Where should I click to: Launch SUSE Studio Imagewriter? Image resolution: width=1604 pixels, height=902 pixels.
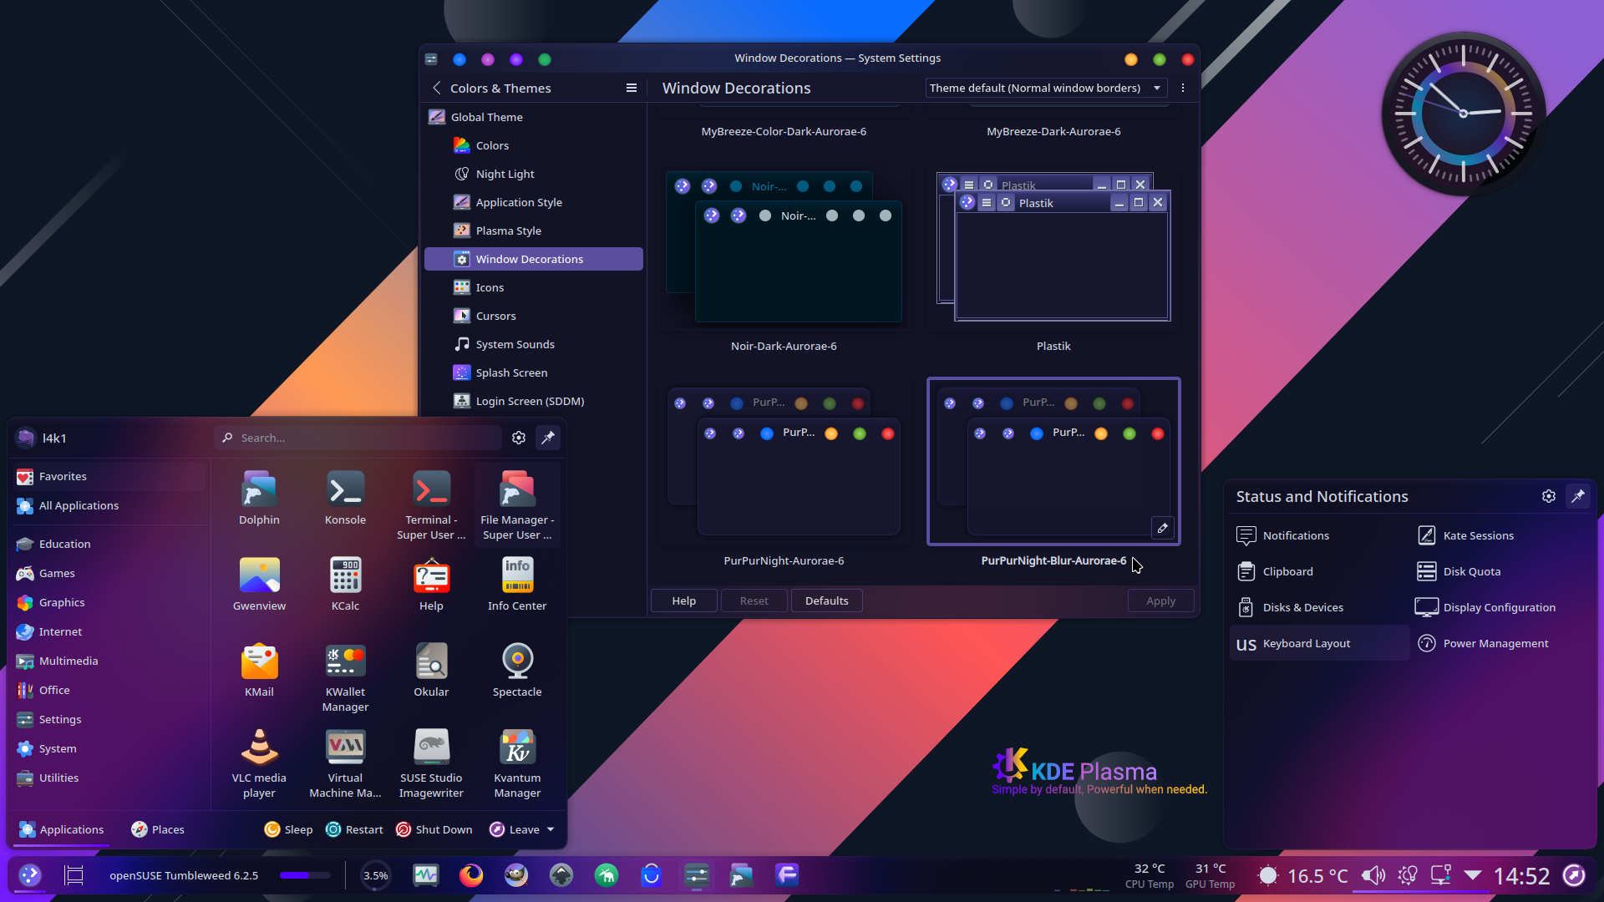431,763
